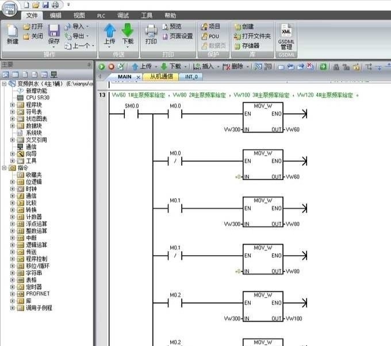
Task: Click the M0.1 normally closed contact
Action: tap(175, 256)
